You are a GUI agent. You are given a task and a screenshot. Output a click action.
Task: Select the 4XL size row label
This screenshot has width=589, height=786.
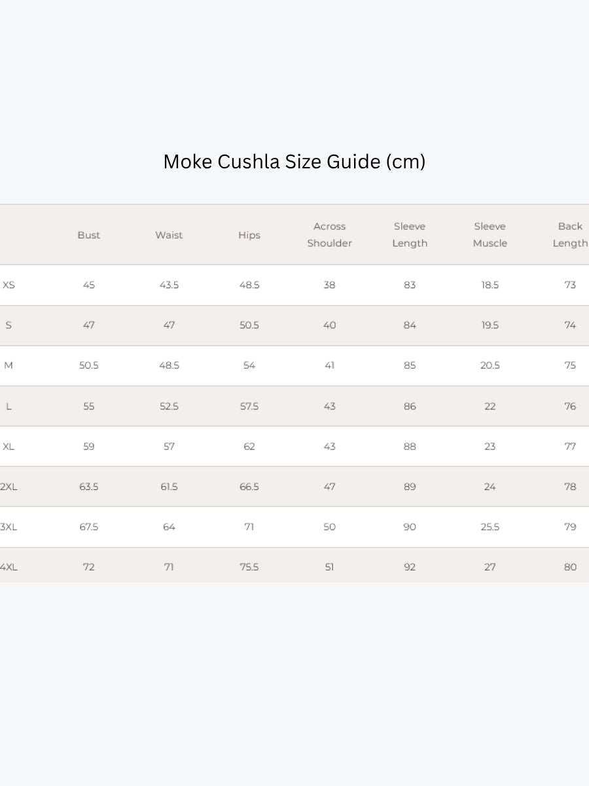pyautogui.click(x=9, y=567)
